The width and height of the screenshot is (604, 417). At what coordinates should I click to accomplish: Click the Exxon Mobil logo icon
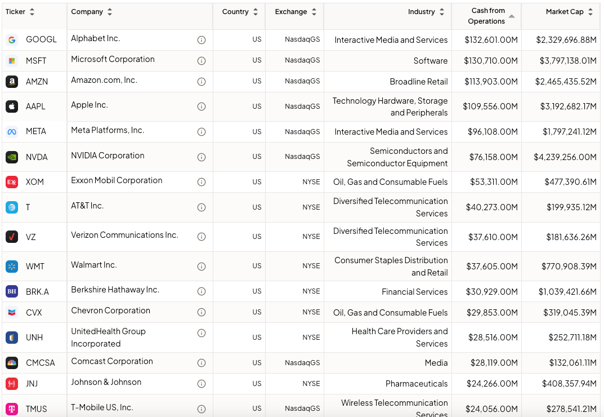pyautogui.click(x=12, y=182)
